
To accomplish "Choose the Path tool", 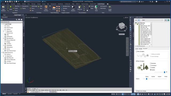I will pos(40,6).
